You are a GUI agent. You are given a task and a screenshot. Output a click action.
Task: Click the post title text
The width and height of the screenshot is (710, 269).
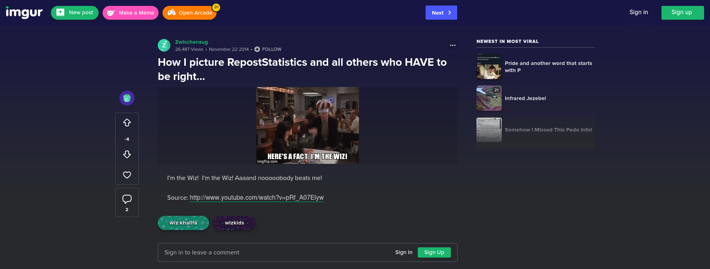pos(302,69)
